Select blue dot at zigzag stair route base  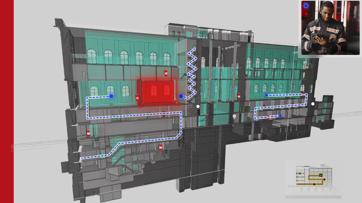(181, 96)
